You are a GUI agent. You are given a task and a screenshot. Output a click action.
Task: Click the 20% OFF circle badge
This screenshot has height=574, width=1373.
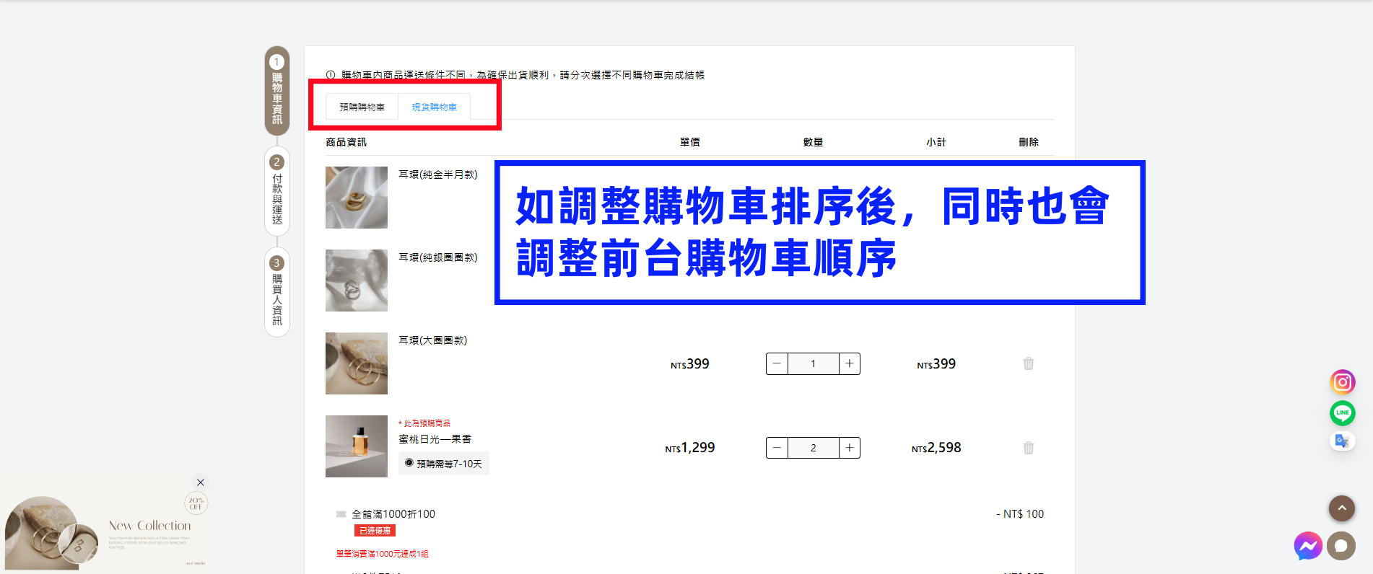point(196,503)
